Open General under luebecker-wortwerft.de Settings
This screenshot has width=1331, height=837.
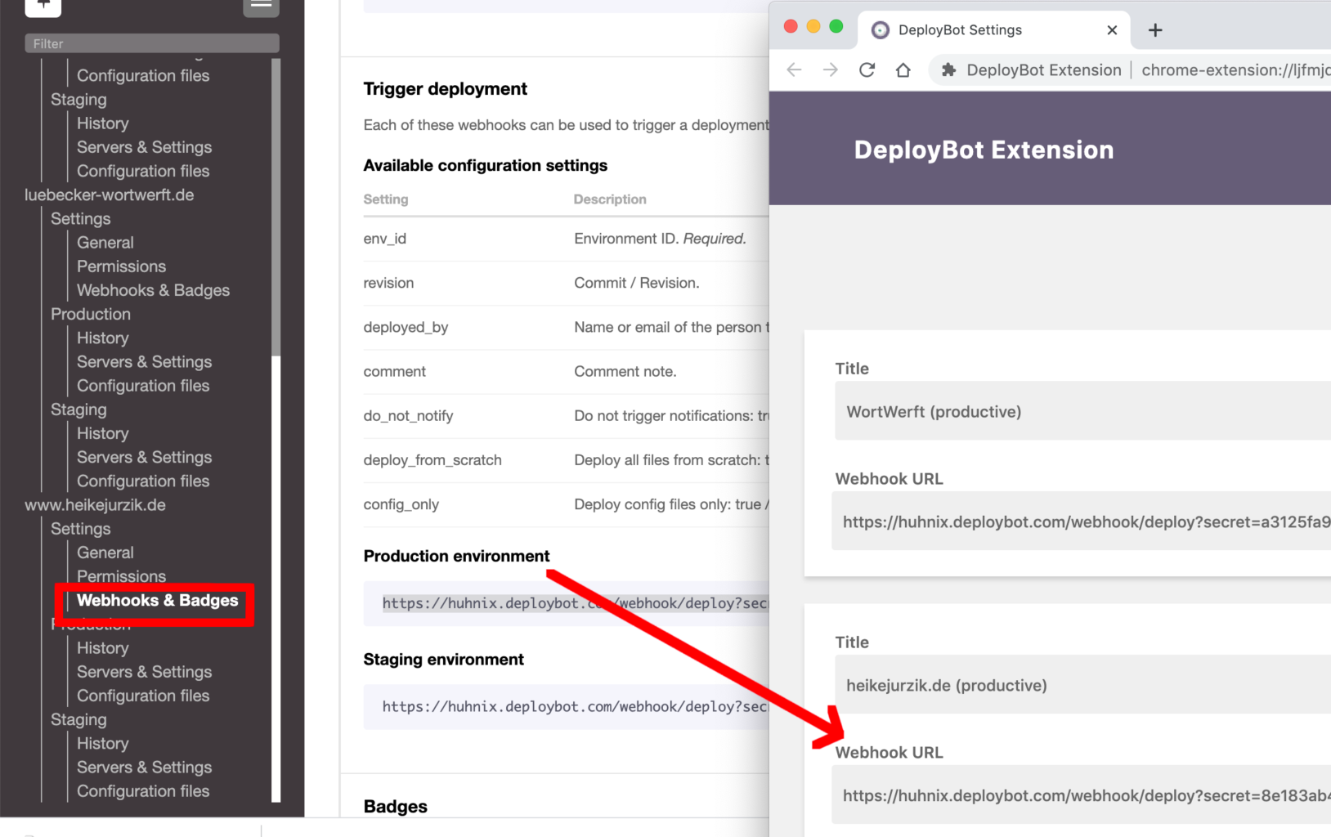tap(105, 242)
